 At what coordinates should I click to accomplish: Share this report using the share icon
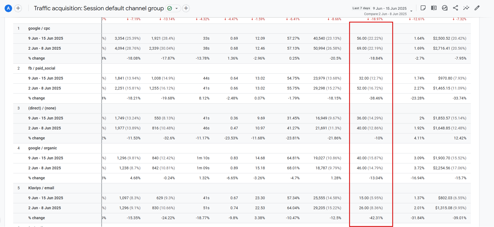click(x=455, y=8)
